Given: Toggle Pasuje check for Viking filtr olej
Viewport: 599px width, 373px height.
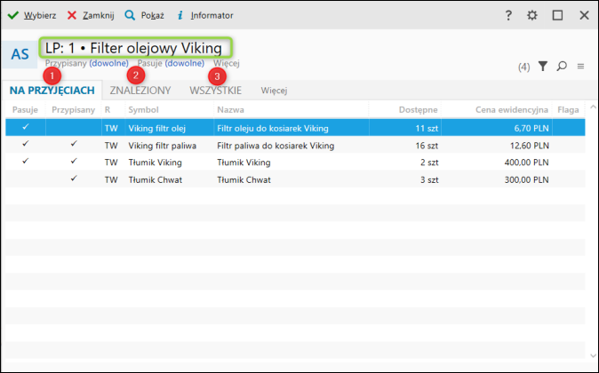Looking at the screenshot, I should [x=25, y=127].
